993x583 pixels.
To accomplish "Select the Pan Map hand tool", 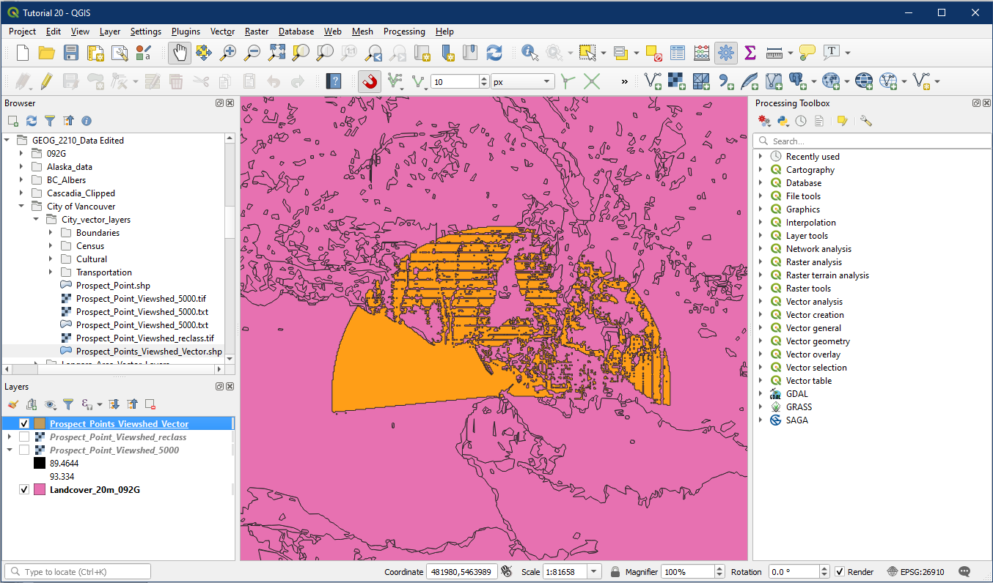I will pos(180,53).
